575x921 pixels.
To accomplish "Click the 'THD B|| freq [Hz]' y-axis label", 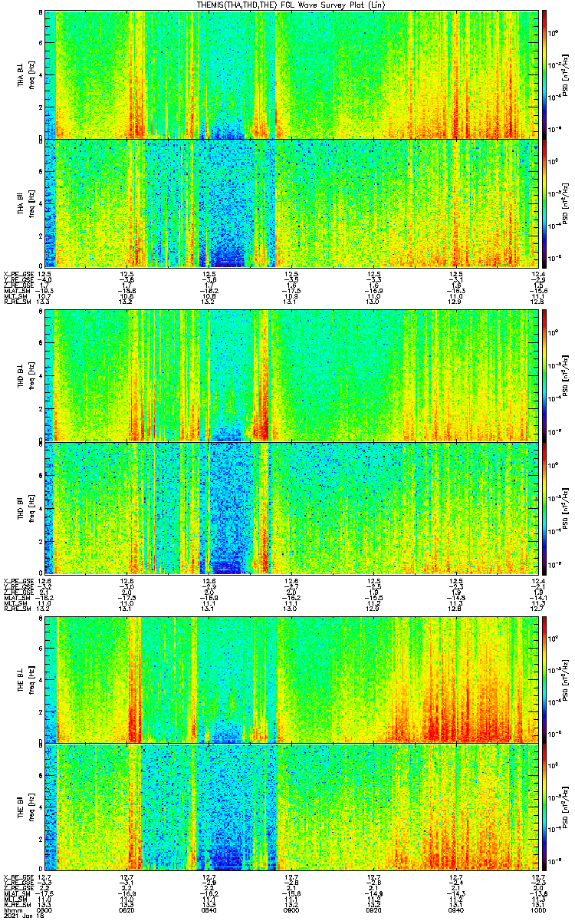I will [x=25, y=508].
